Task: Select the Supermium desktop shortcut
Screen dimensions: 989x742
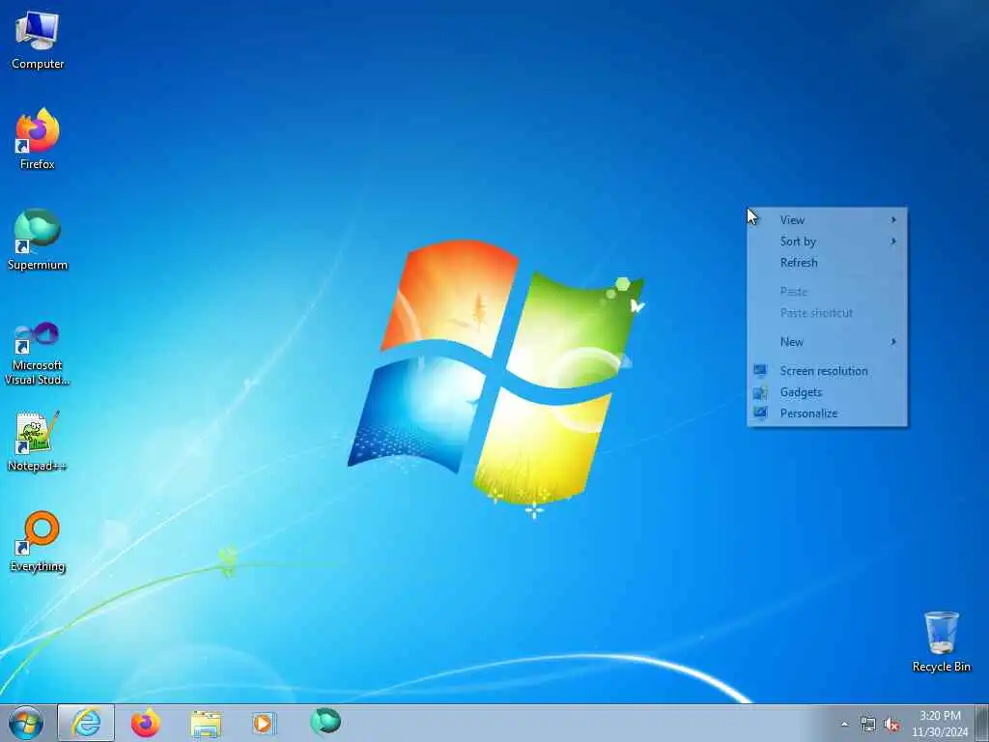Action: 38,240
